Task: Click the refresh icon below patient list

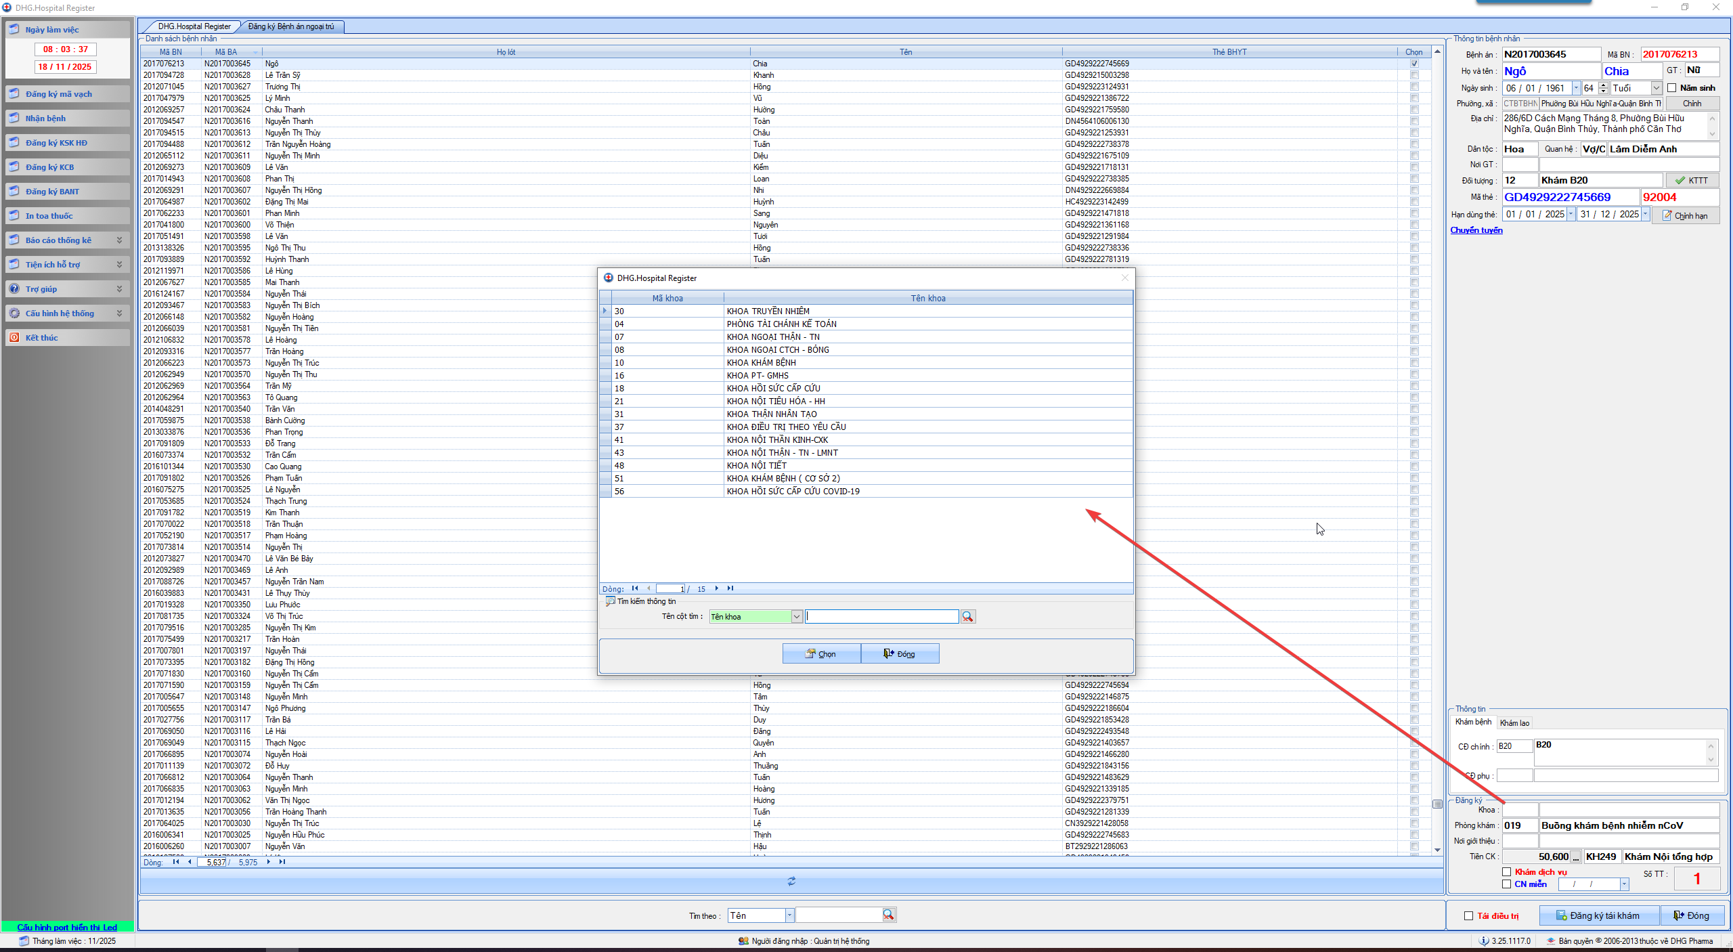Action: click(x=791, y=881)
